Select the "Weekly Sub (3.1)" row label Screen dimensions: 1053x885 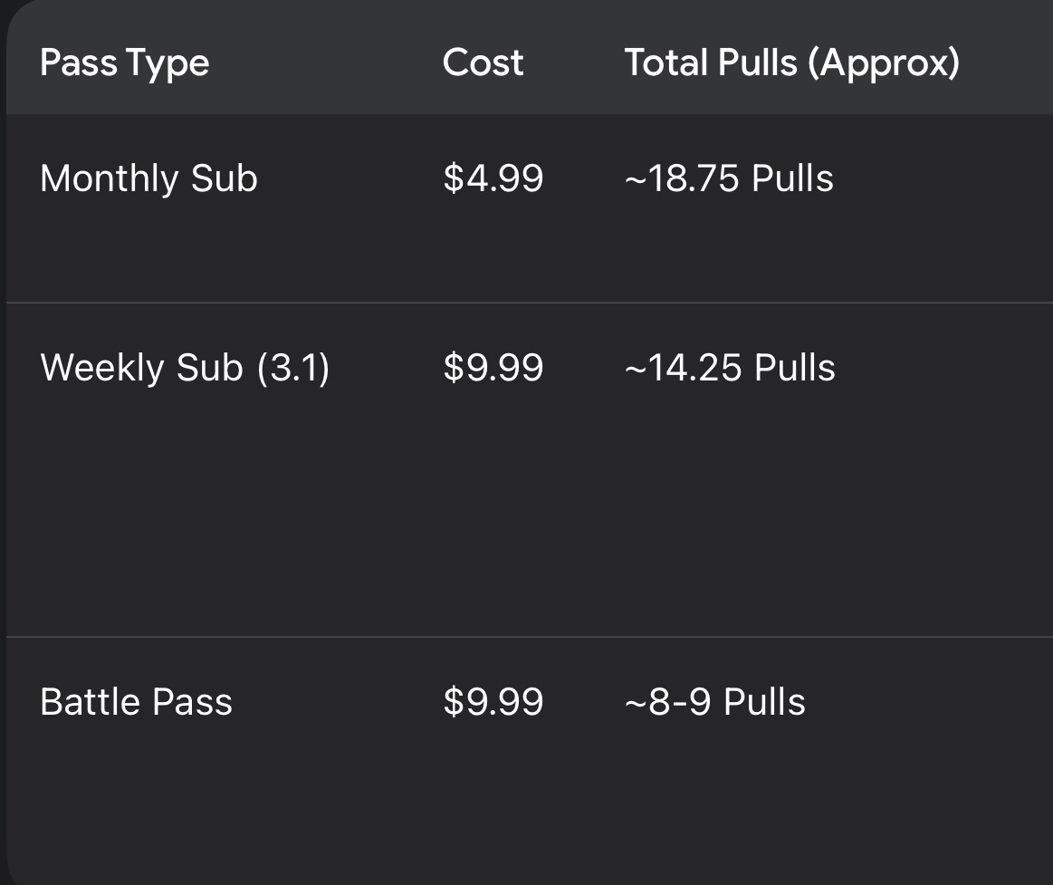(x=185, y=368)
